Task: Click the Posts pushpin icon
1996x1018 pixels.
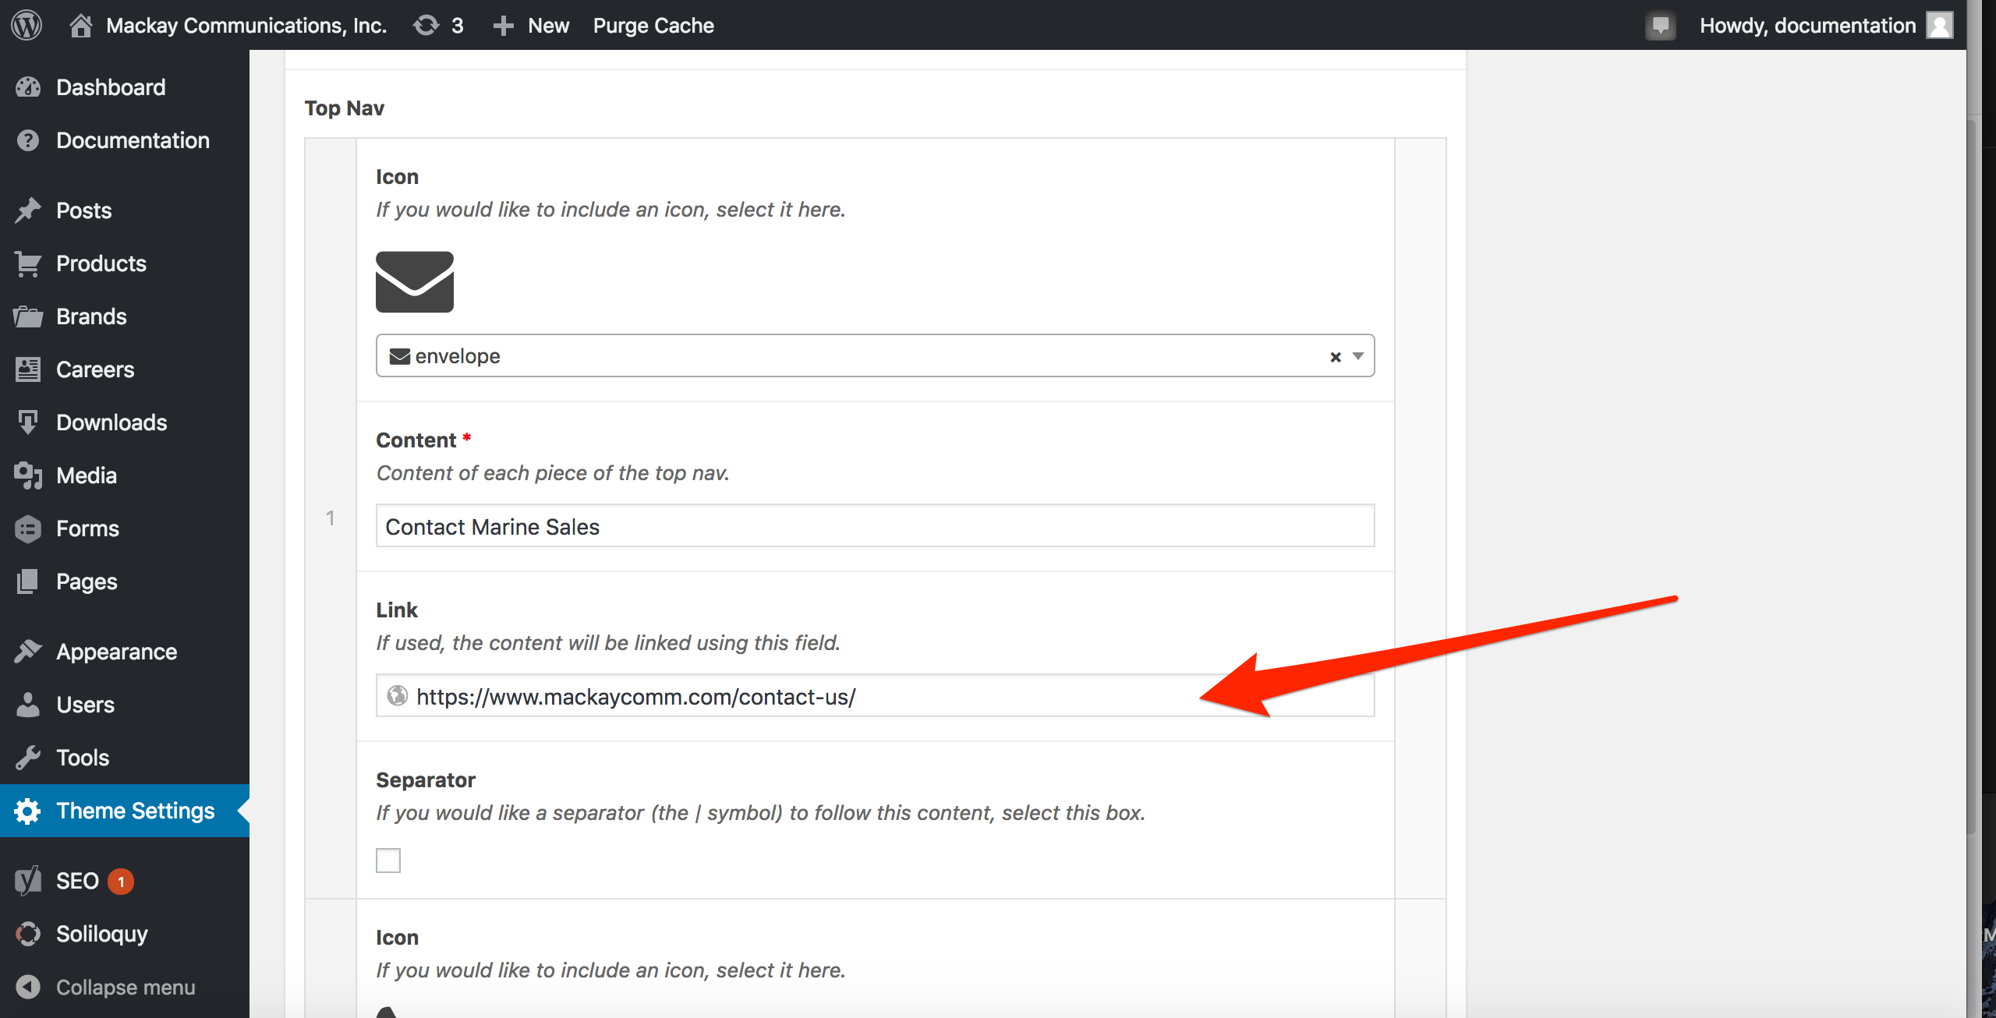Action: click(28, 210)
